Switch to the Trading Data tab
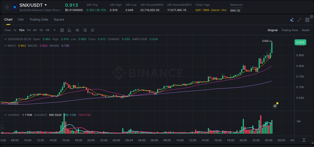The height and width of the screenshot is (147, 314). point(39,19)
